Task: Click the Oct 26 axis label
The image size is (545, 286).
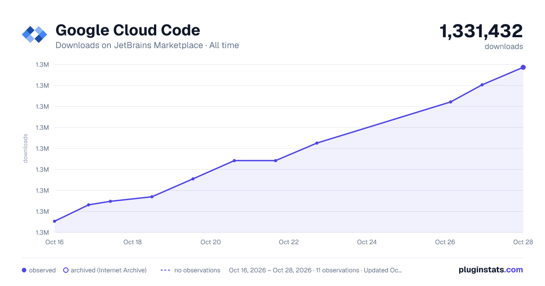Action: (x=445, y=242)
